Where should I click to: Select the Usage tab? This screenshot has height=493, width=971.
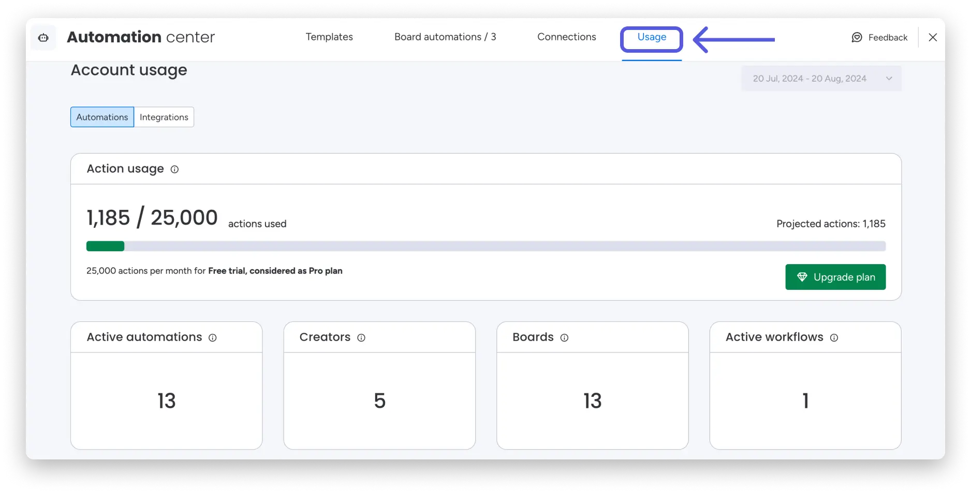pyautogui.click(x=652, y=37)
